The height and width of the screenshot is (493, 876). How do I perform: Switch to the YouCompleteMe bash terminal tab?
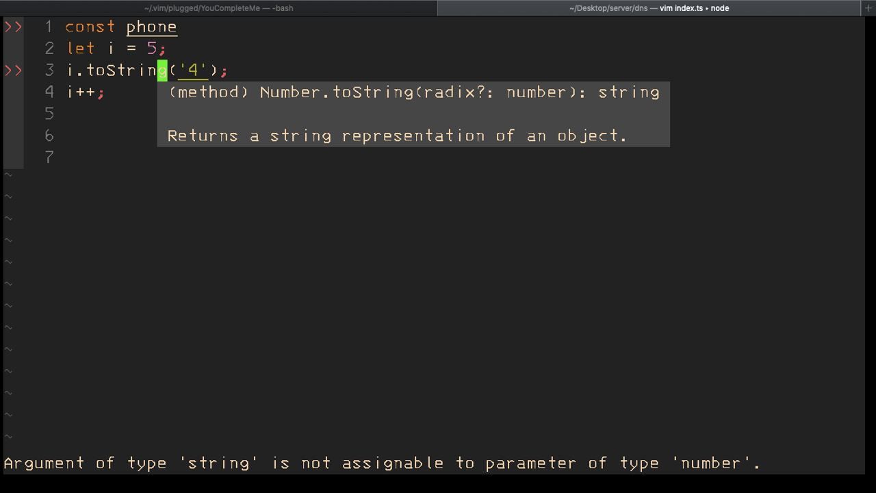click(x=218, y=8)
